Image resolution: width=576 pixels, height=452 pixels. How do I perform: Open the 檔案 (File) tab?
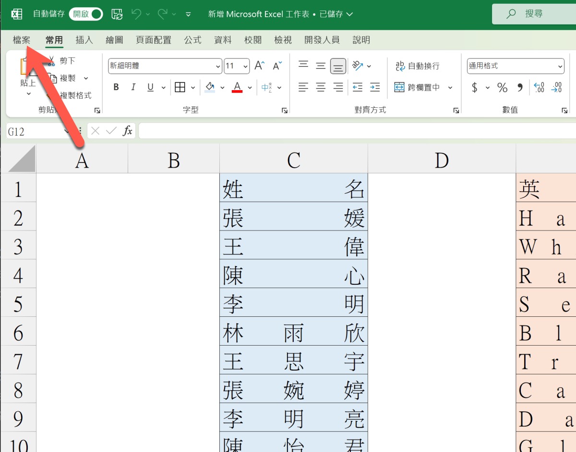[22, 40]
